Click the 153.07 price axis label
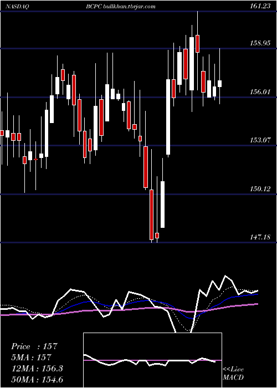The image size is (277, 388). [x=260, y=140]
